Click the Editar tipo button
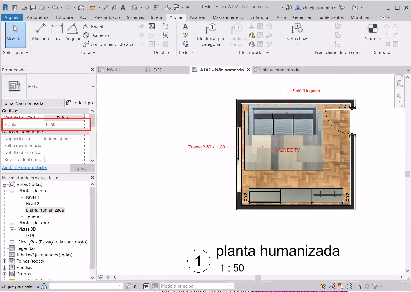The image size is (411, 292). pyautogui.click(x=80, y=103)
